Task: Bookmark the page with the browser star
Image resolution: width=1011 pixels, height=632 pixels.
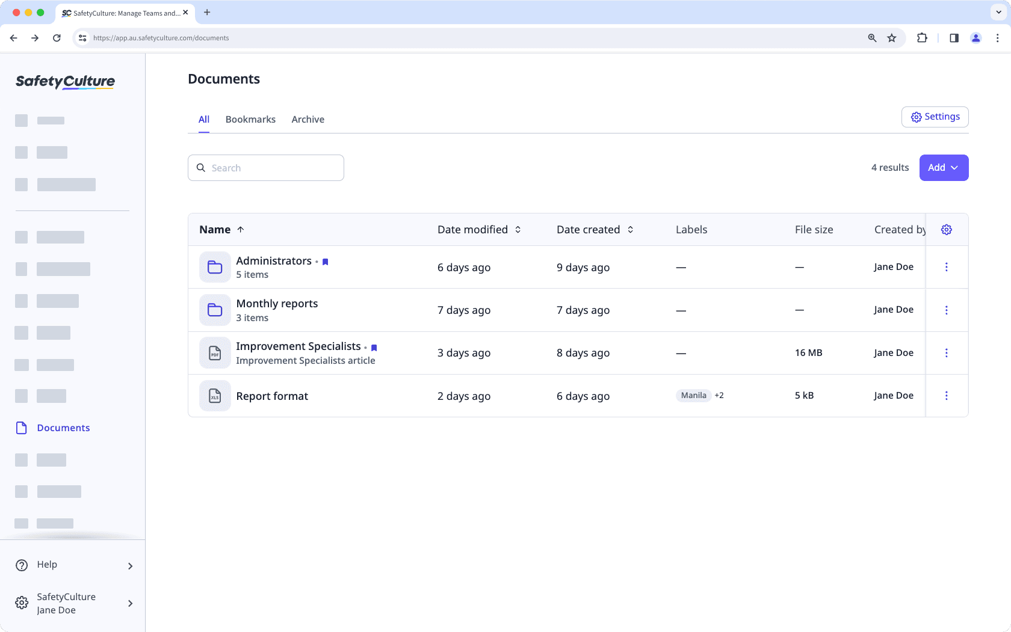Action: pyautogui.click(x=891, y=38)
